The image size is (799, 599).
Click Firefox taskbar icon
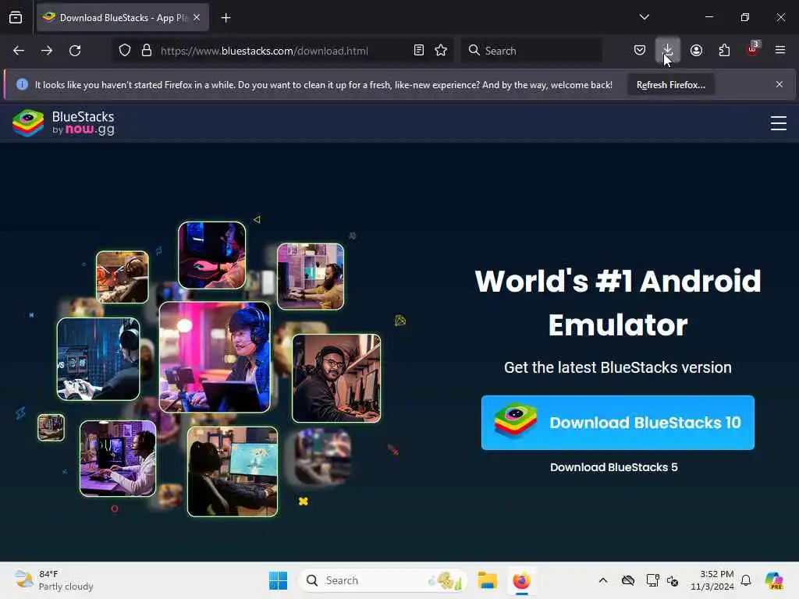[522, 580]
